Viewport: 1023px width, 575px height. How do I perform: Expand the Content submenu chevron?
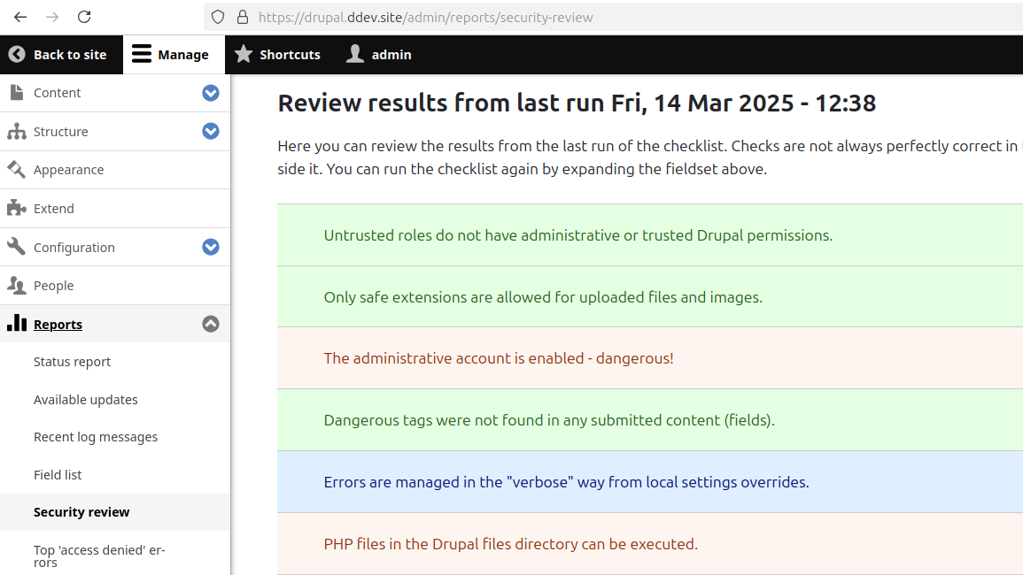(x=210, y=93)
